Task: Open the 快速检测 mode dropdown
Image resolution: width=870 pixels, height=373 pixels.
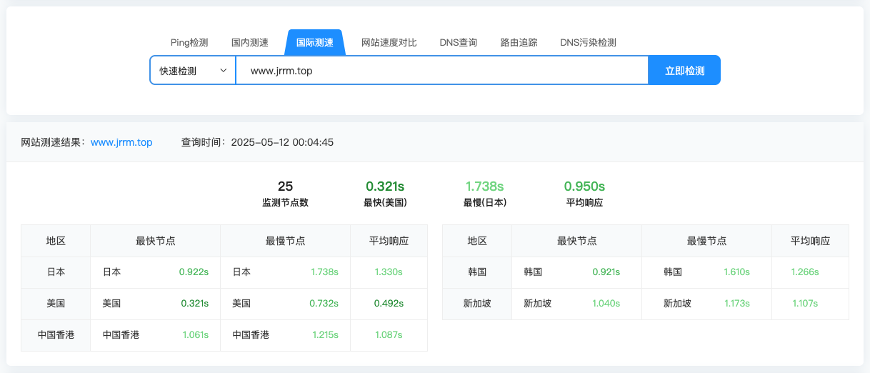Action: [x=186, y=71]
